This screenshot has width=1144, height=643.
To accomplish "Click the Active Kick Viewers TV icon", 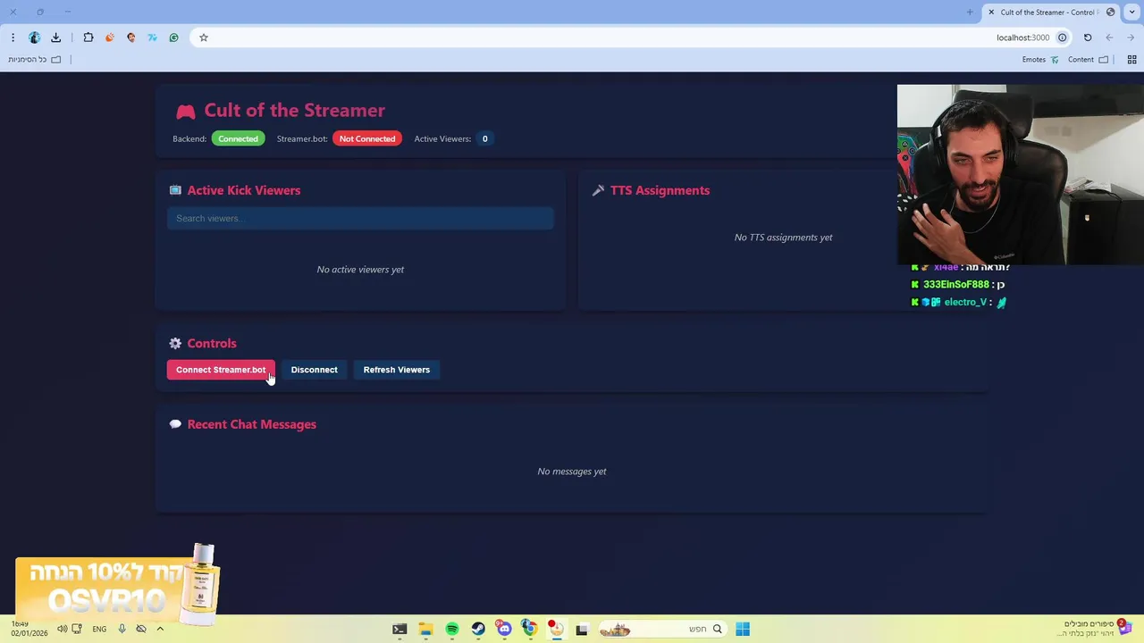I will pos(175,190).
